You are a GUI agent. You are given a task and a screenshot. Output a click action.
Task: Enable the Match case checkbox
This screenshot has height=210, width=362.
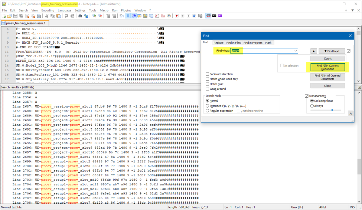(207, 84)
